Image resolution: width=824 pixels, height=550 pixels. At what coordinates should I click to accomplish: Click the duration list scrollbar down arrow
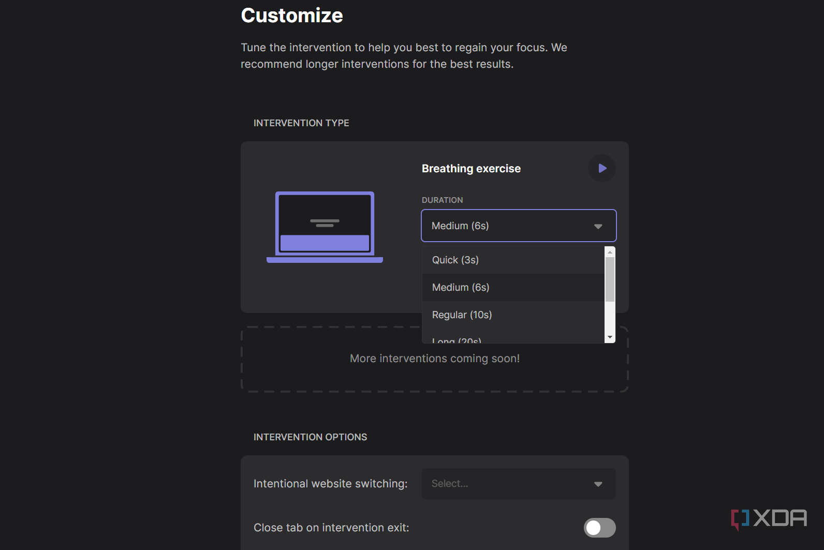coord(610,337)
